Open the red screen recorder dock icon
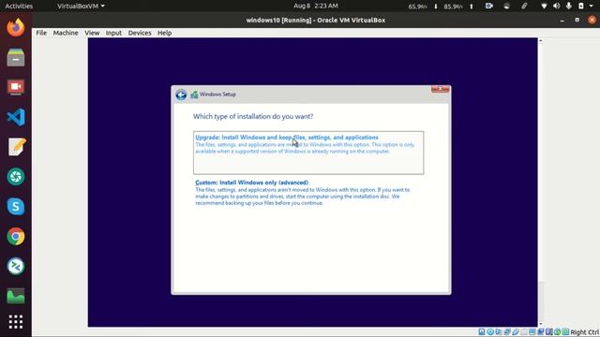This screenshot has height=337, width=600. click(x=16, y=87)
